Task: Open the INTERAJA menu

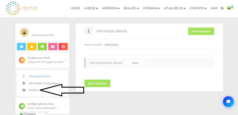Action: point(151,8)
